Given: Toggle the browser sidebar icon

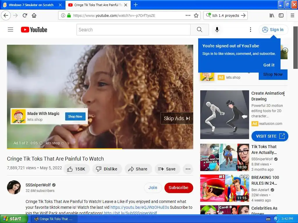Looking at the screenshot, I should pos(281,16).
